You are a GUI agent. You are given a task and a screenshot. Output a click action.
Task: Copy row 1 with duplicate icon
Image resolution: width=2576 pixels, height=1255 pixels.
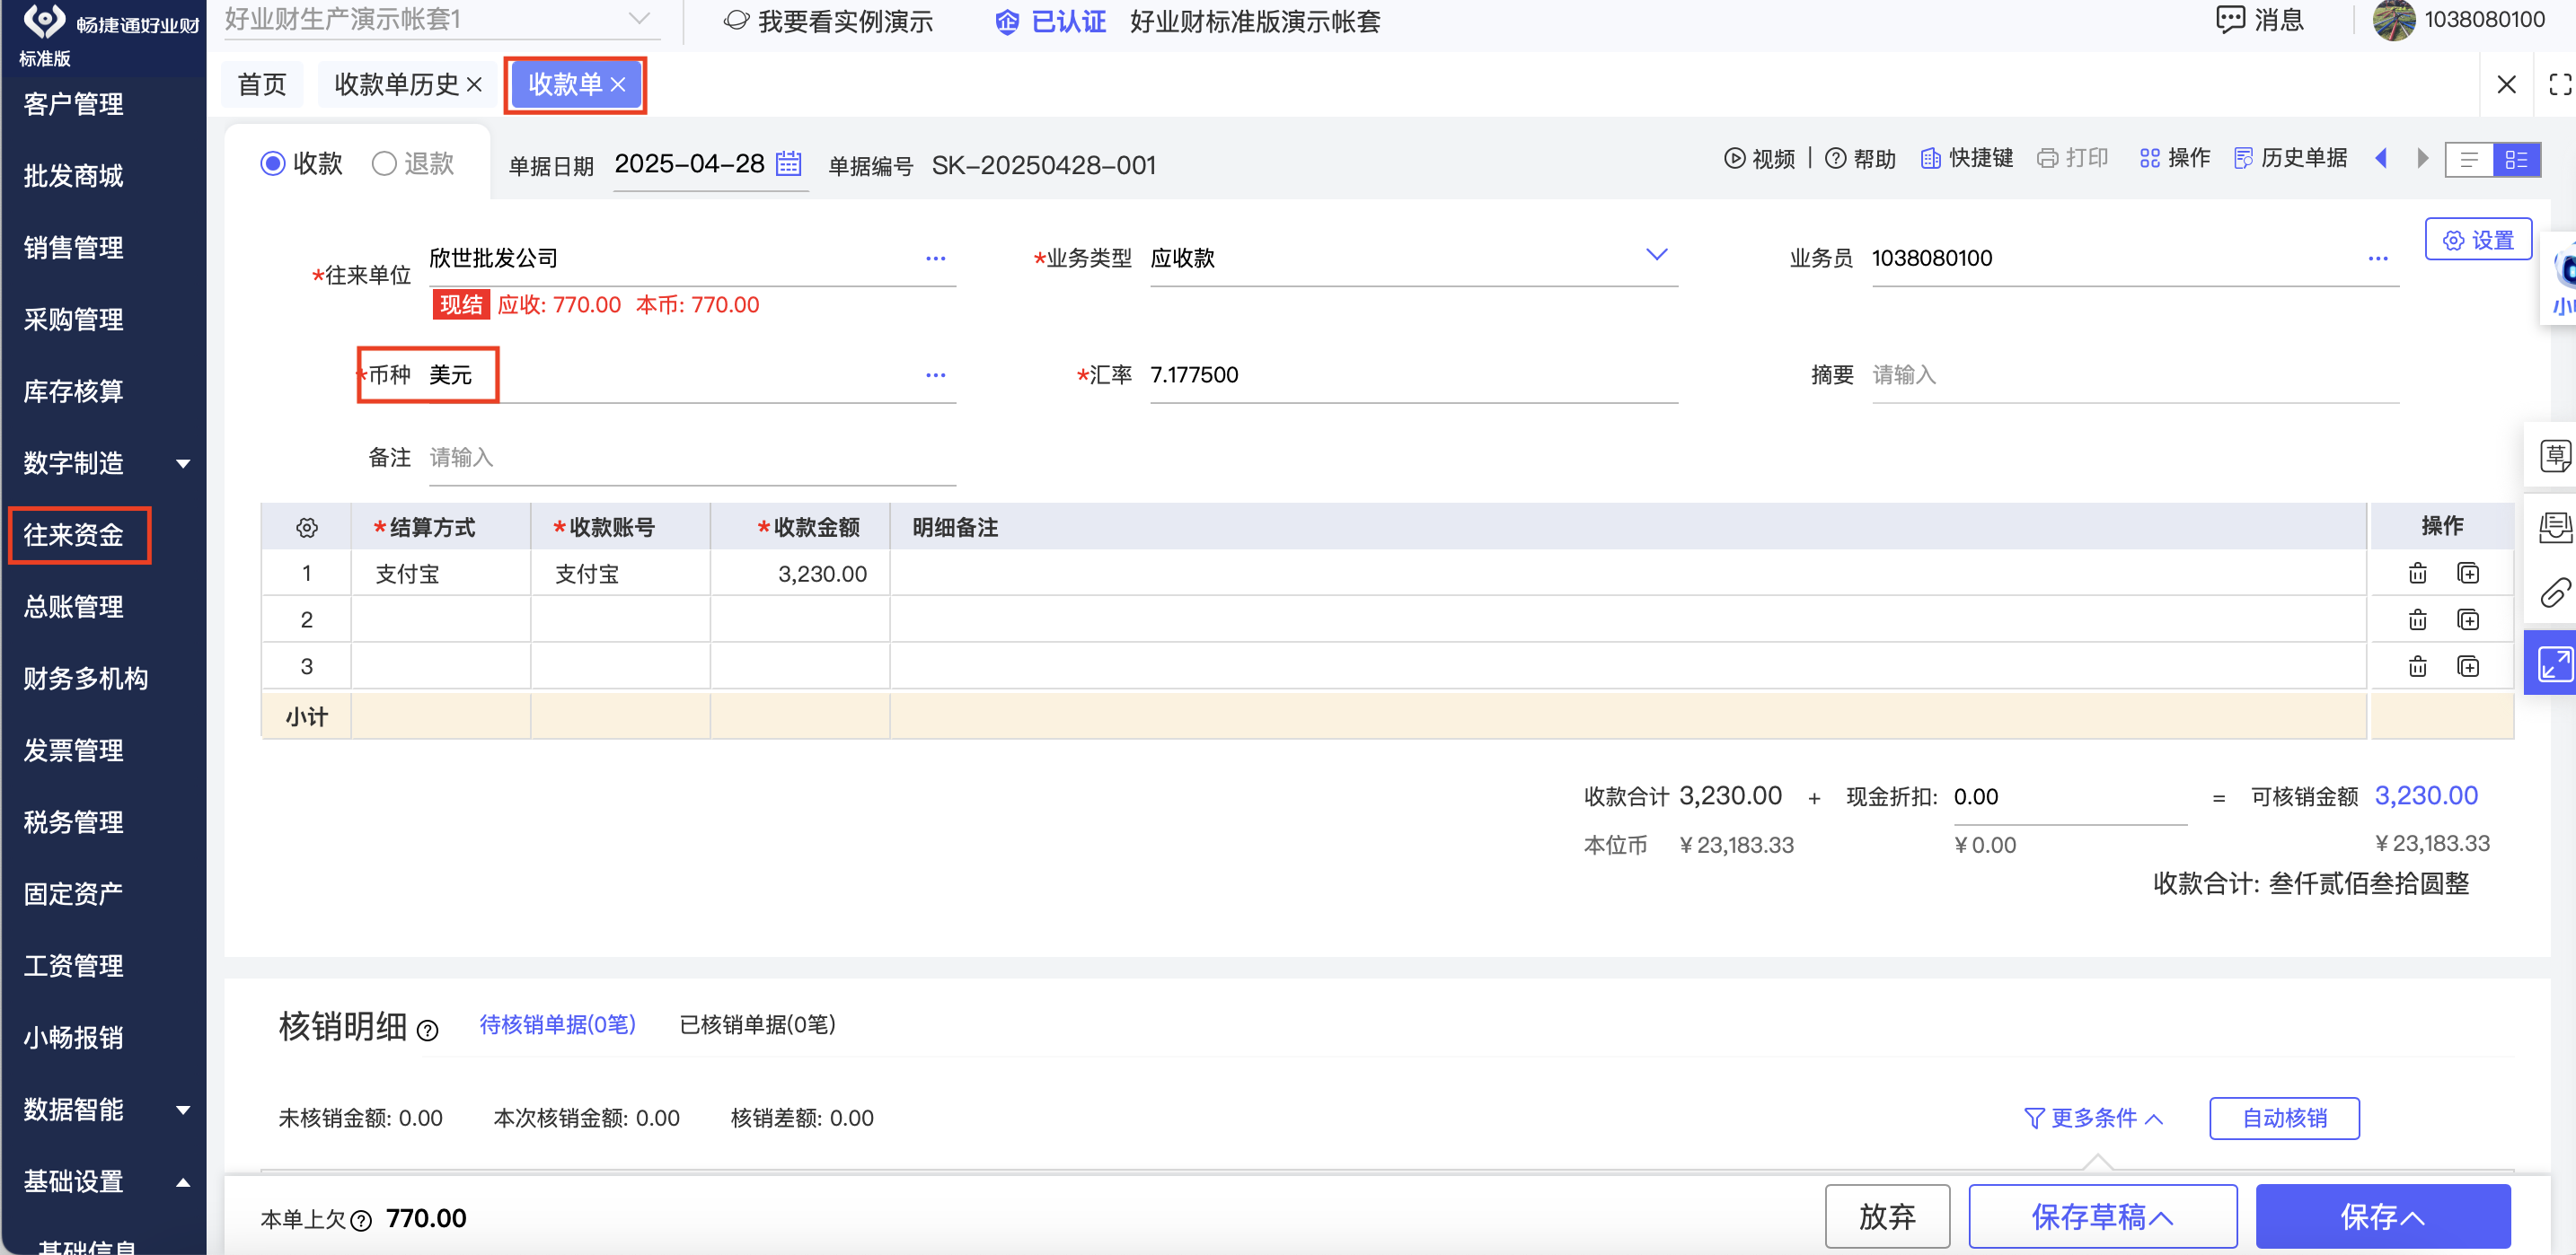click(x=2467, y=573)
